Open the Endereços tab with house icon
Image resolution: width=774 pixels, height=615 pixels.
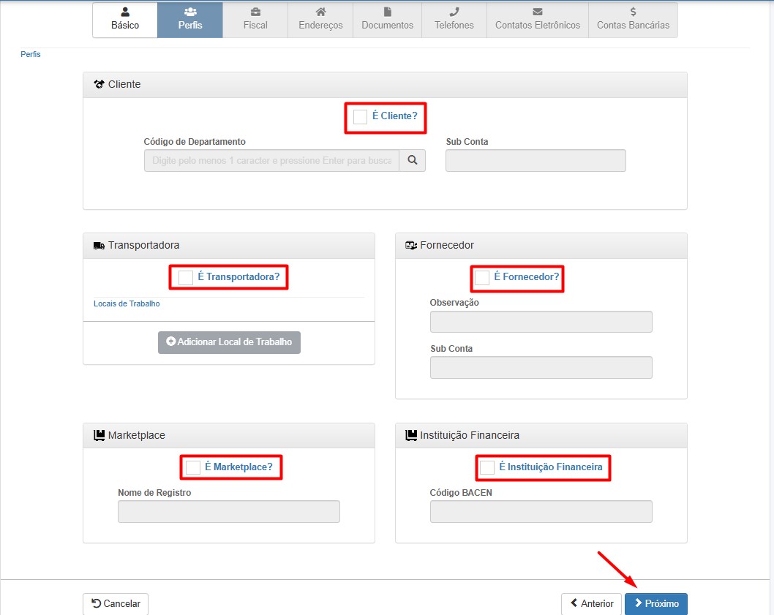click(x=320, y=20)
